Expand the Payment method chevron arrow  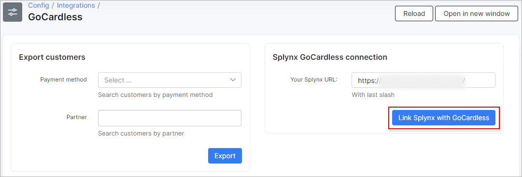tap(233, 80)
